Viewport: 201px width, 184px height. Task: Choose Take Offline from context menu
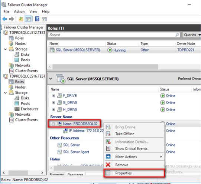(x=134, y=134)
